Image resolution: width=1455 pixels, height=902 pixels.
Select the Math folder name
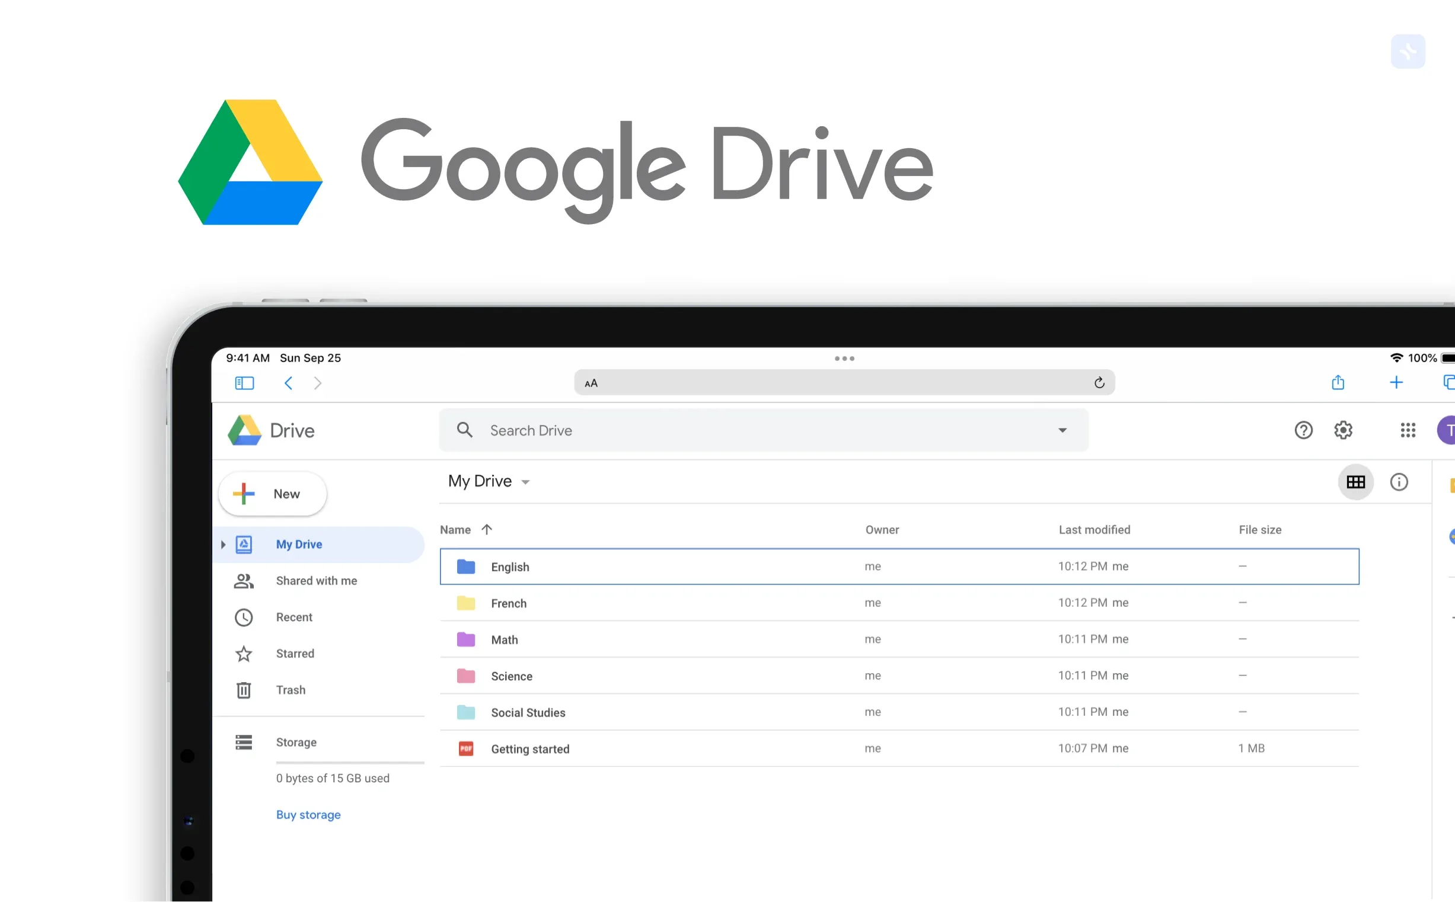pos(505,639)
